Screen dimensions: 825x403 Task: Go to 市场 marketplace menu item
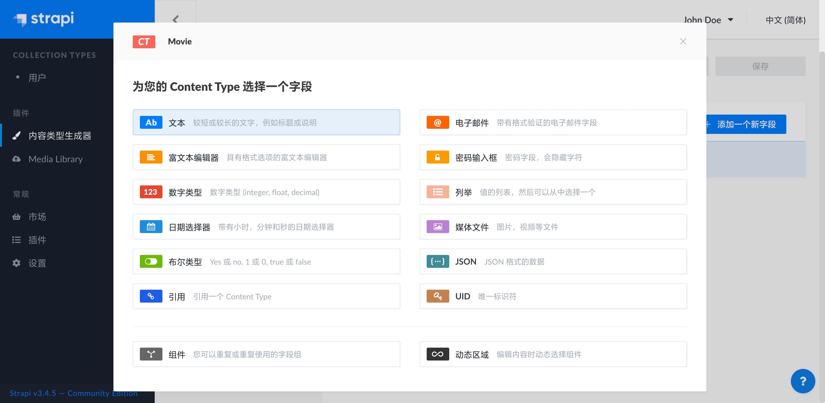coord(37,217)
